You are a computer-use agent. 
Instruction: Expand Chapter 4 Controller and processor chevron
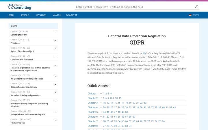tap(55, 57)
